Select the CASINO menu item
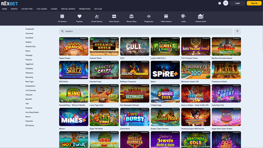The height and width of the screenshot is (148, 263). pos(54,9)
